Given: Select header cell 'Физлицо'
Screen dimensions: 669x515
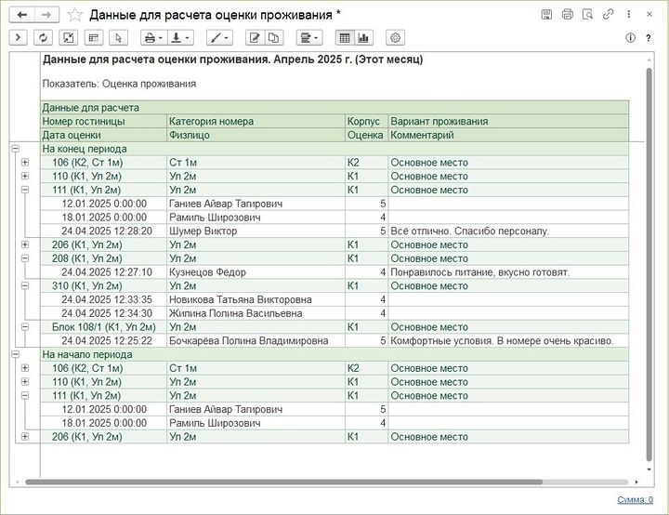Looking at the screenshot, I should (256, 135).
